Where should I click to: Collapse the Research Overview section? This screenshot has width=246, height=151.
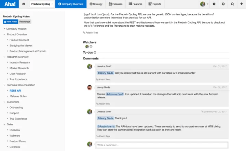[4, 57]
